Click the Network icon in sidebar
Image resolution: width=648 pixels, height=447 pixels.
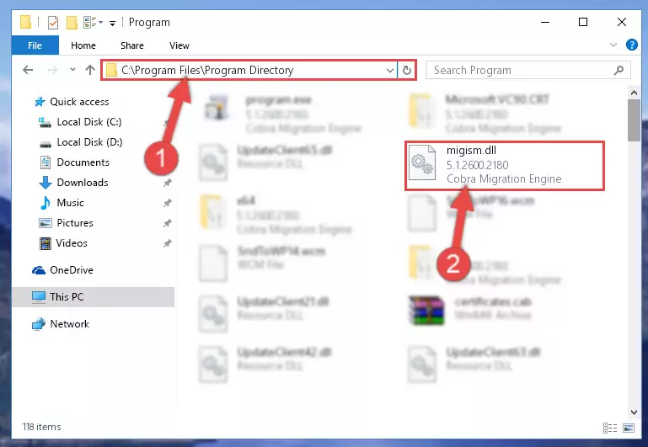point(39,324)
